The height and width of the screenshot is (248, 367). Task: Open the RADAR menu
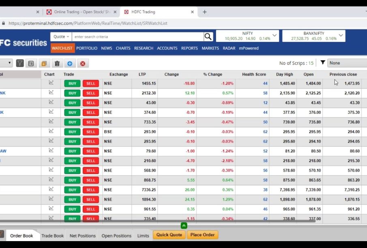(229, 48)
